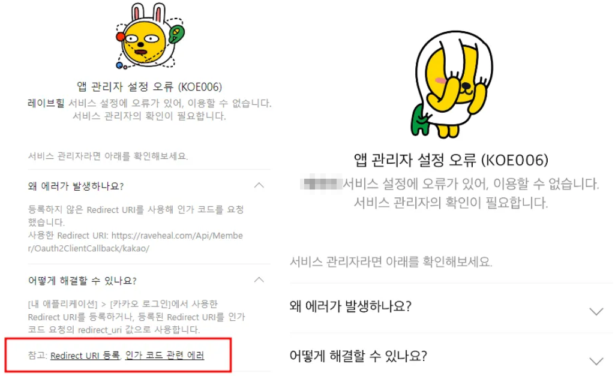This screenshot has width=615, height=376.
Task: Click the green leaf on bunny character
Action: click(x=176, y=34)
